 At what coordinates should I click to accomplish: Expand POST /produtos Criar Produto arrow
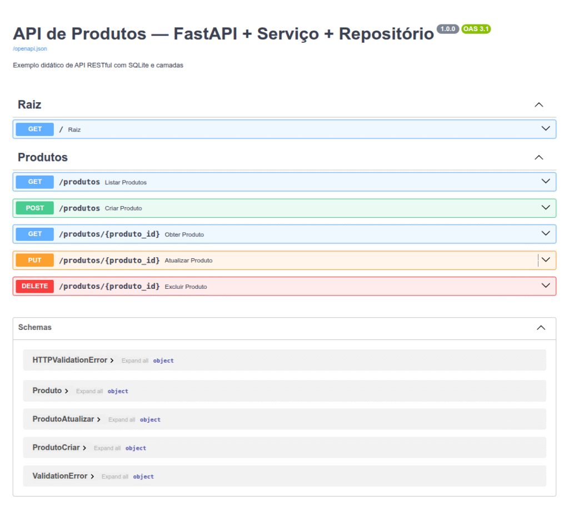pyautogui.click(x=545, y=208)
